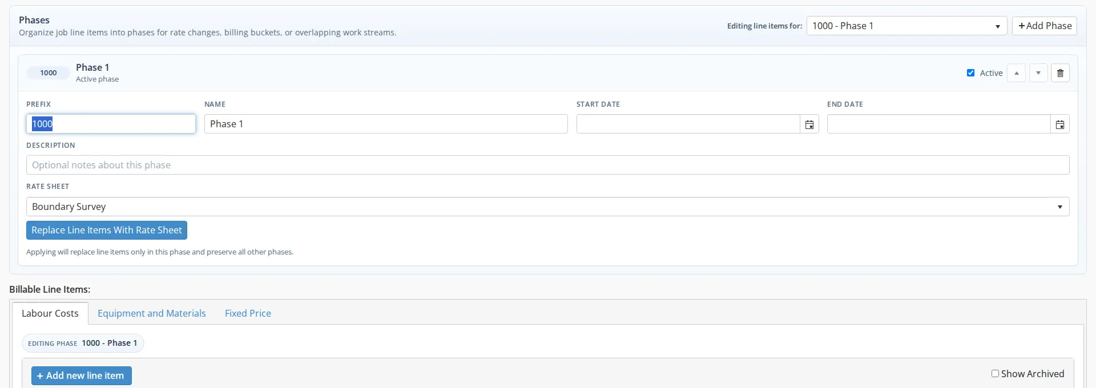
Task: Switch to the Equipment and Materials tab
Action: [x=152, y=313]
